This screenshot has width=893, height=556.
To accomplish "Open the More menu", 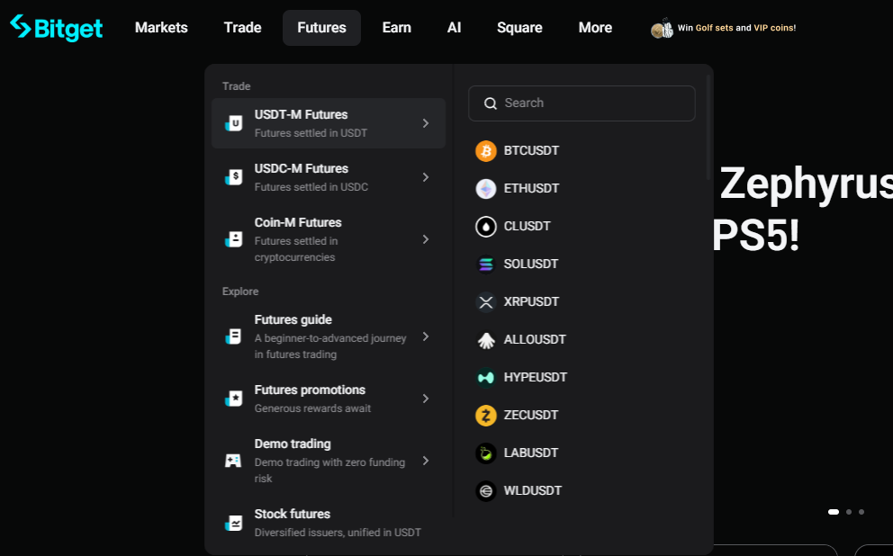I will point(595,27).
